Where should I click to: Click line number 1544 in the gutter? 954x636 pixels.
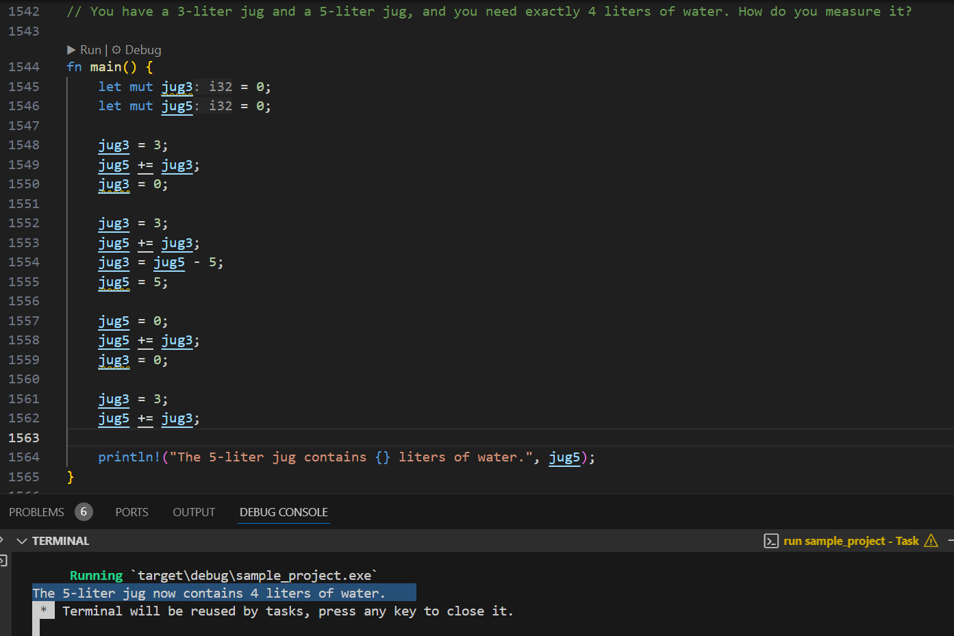pos(24,67)
